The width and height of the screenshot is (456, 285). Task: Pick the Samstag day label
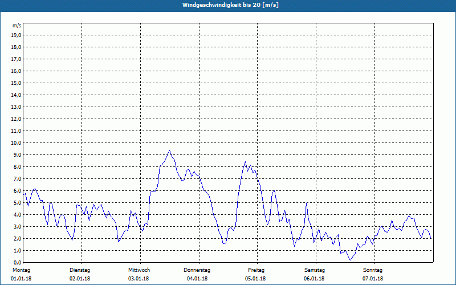(x=315, y=270)
